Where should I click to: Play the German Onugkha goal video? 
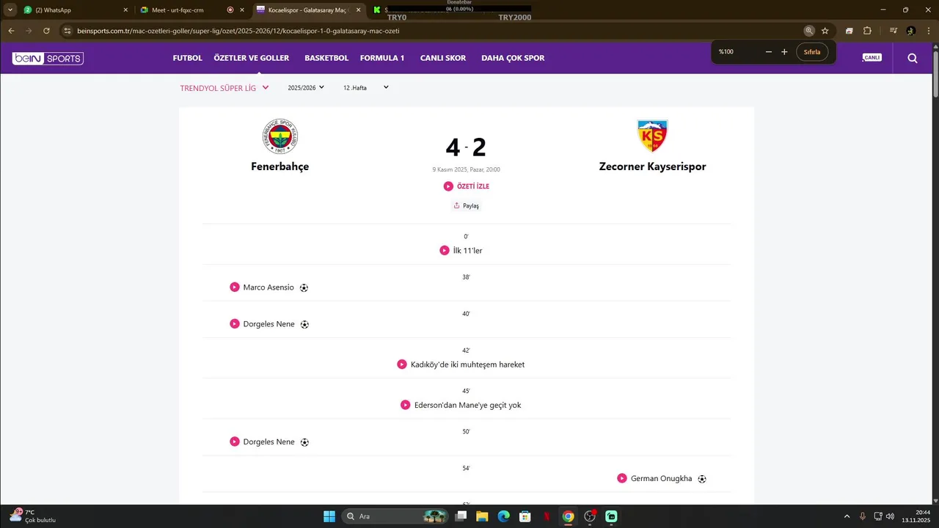click(622, 478)
